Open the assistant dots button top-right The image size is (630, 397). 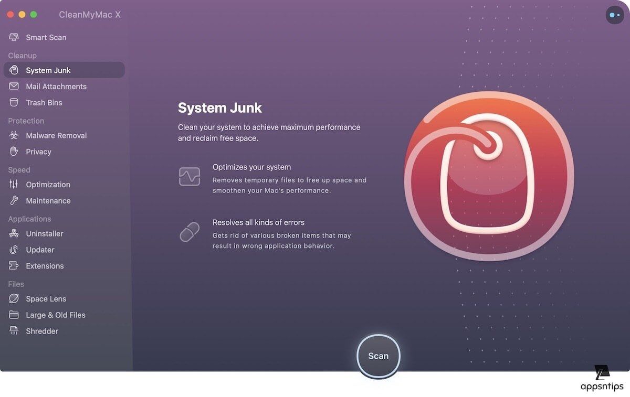pos(615,15)
